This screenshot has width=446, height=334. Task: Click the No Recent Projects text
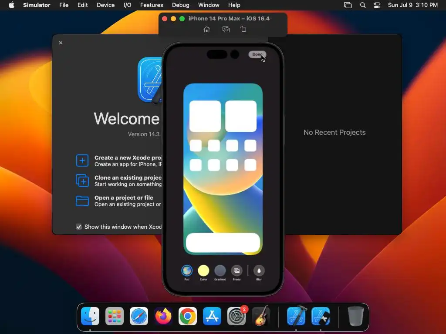pyautogui.click(x=334, y=132)
